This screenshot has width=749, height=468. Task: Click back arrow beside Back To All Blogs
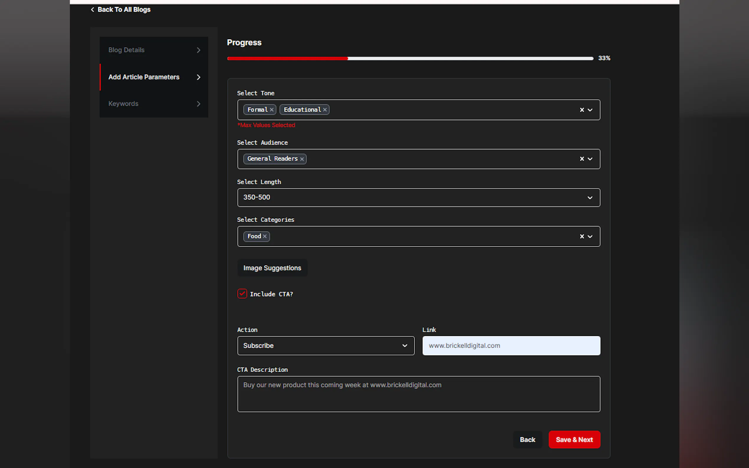[x=93, y=10]
